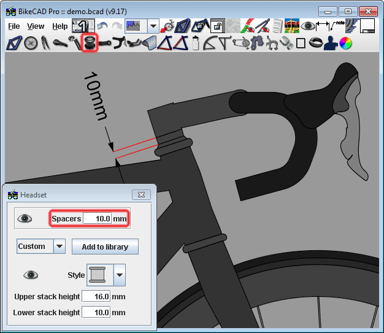The height and width of the screenshot is (333, 384).
Task: Open the stem settings icon
Action: point(104,44)
